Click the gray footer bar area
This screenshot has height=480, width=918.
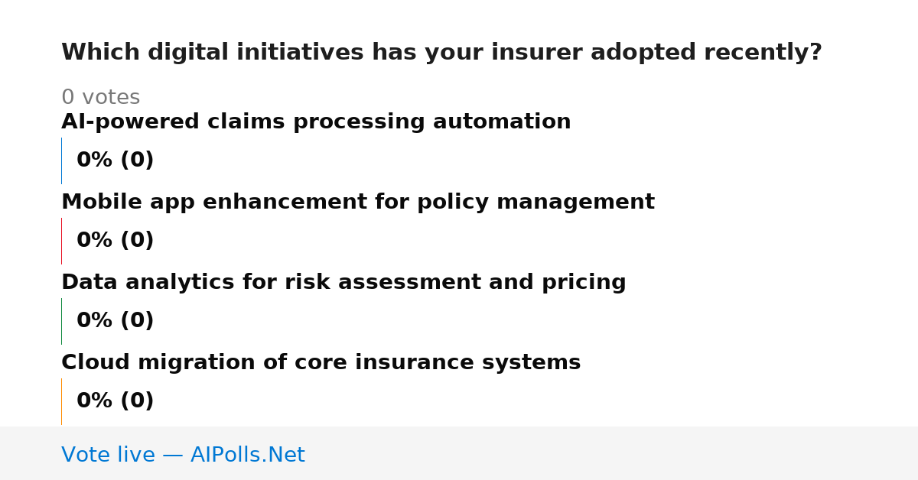[459, 453]
